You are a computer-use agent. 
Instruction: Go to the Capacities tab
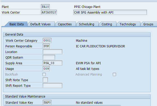[65, 24]
